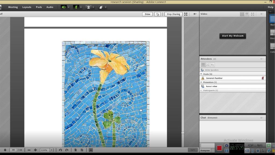Open the Audio menu
This screenshot has width=275, height=155.
pos(50,7)
